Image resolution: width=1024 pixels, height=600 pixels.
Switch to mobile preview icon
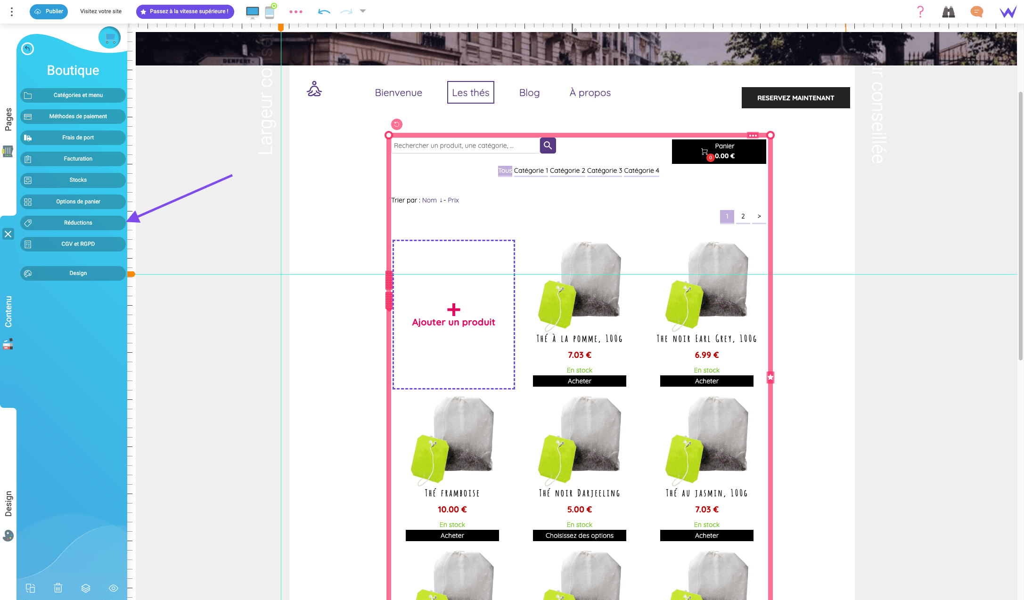pos(270,12)
